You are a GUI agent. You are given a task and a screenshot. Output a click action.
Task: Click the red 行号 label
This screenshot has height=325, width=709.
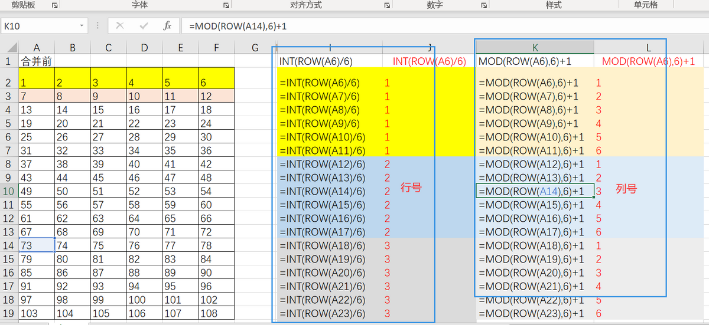pyautogui.click(x=411, y=188)
